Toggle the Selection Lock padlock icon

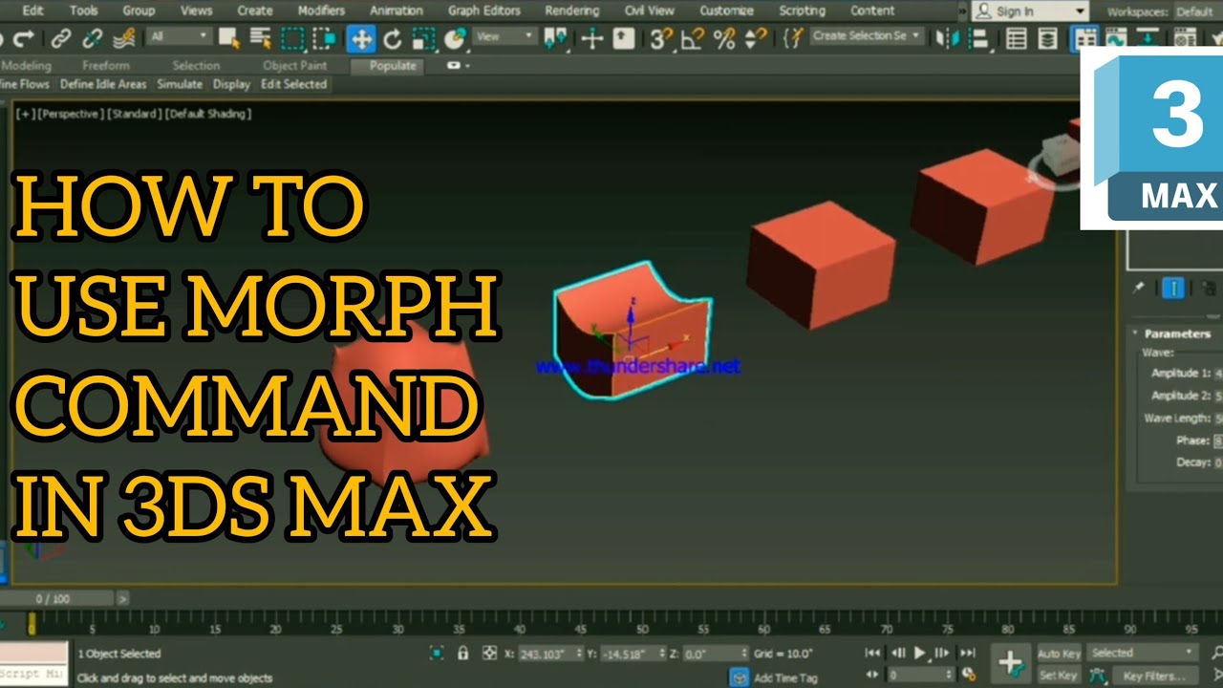[462, 654]
